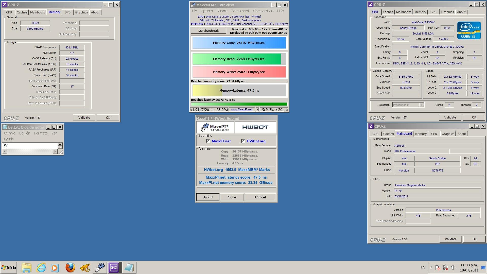487x274 pixels.
Task: Click Notepad scroll down arrow
Action: pyautogui.click(x=60, y=147)
